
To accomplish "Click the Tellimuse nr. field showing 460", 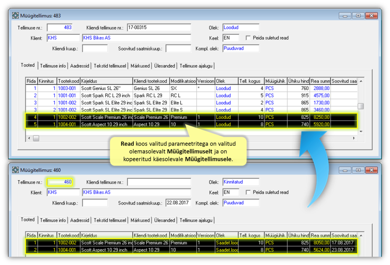I will tap(60, 182).
